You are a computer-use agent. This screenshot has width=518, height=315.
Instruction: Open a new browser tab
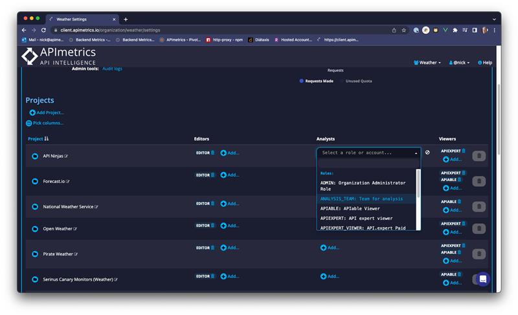pos(126,19)
